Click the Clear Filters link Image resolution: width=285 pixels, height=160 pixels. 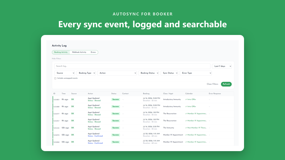tap(212, 84)
